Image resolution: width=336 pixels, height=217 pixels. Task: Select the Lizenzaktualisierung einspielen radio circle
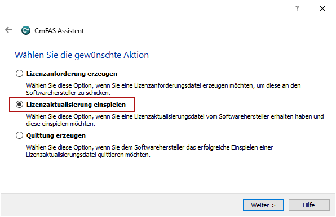pos(19,105)
